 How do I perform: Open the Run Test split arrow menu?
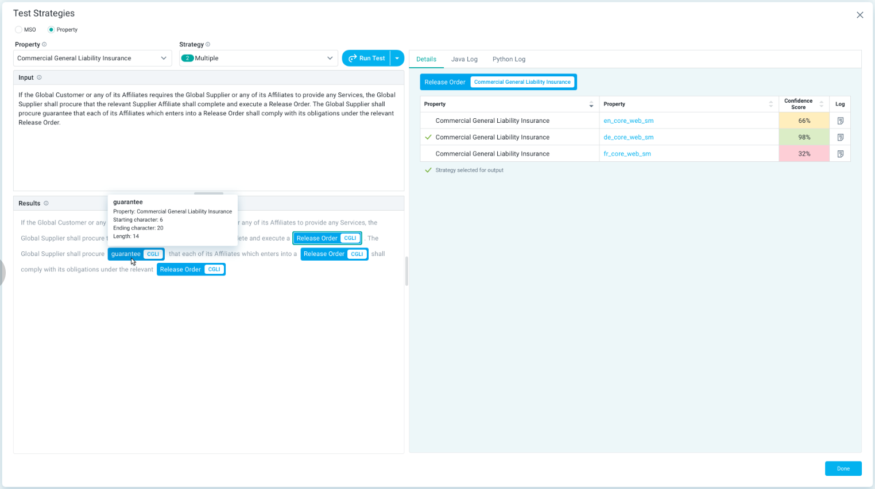point(397,58)
